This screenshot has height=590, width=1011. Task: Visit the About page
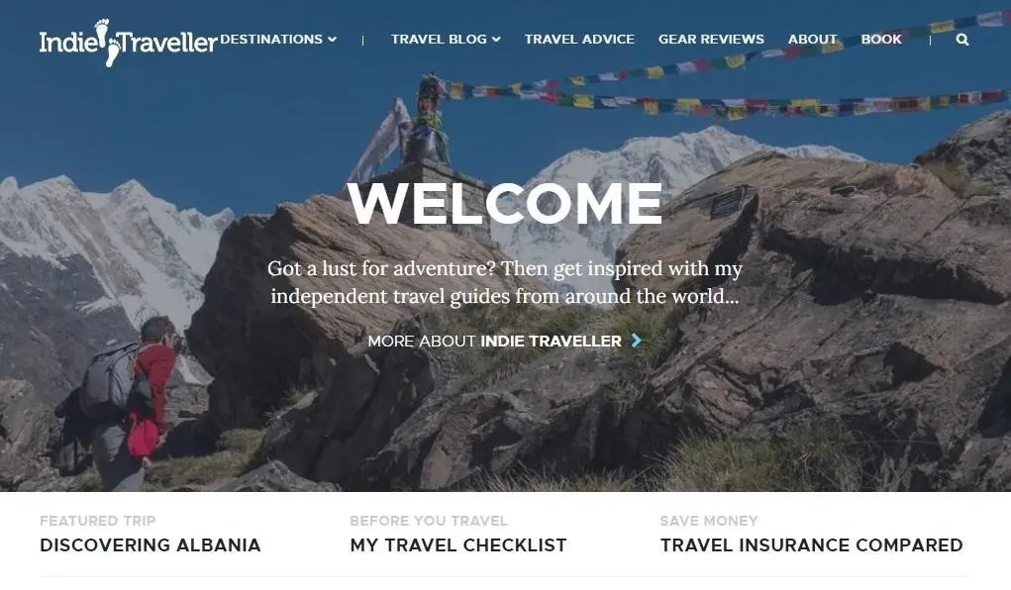(812, 40)
